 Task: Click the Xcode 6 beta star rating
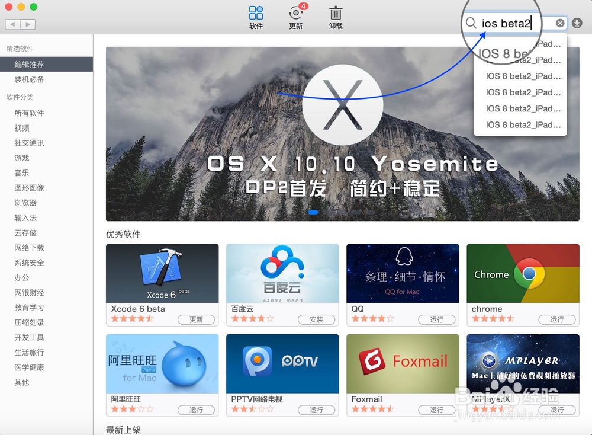132,319
